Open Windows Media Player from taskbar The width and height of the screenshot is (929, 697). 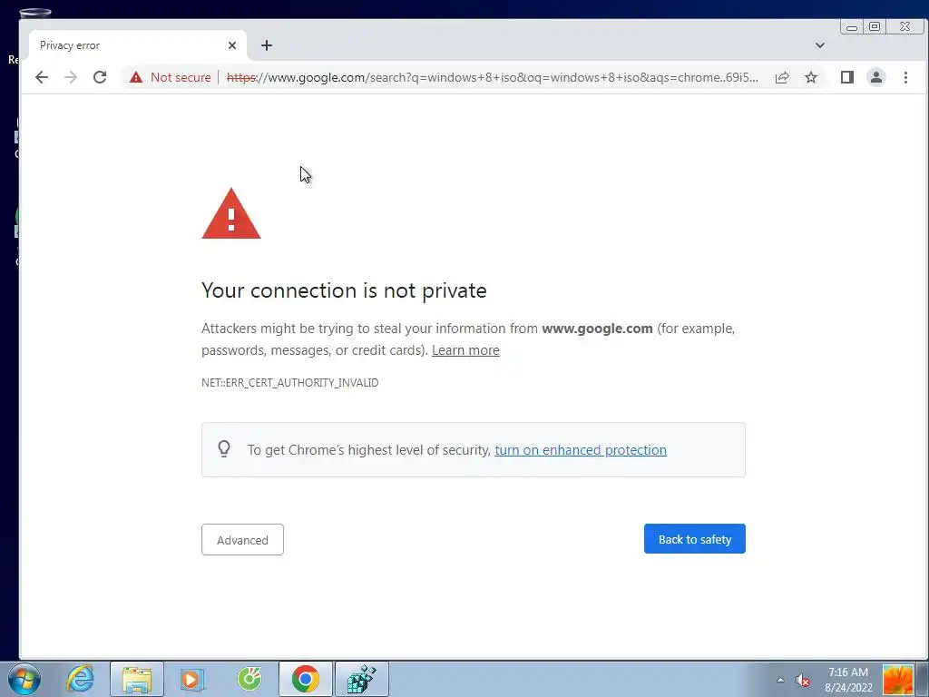tap(192, 679)
